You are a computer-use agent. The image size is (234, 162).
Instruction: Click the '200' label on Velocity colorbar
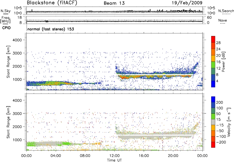220,102
